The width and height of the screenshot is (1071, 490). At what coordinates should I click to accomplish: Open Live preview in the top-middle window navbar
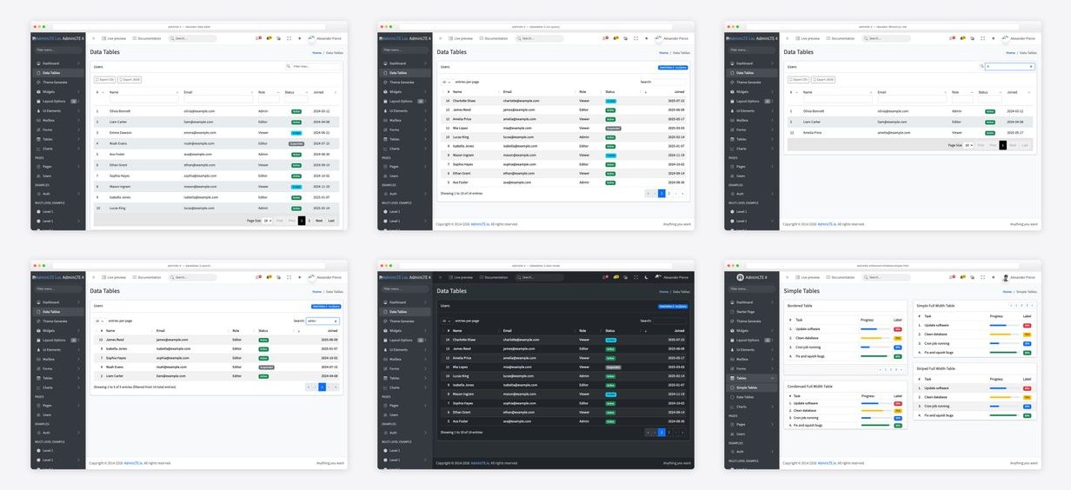[462, 38]
